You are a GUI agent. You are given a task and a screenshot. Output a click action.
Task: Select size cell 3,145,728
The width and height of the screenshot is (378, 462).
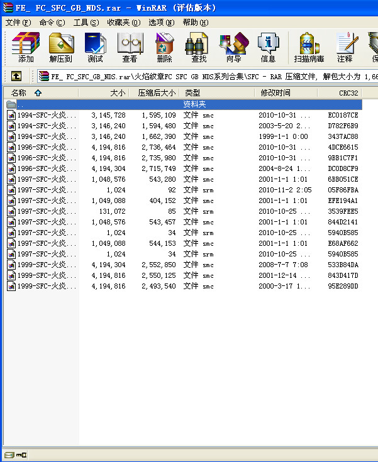point(108,115)
